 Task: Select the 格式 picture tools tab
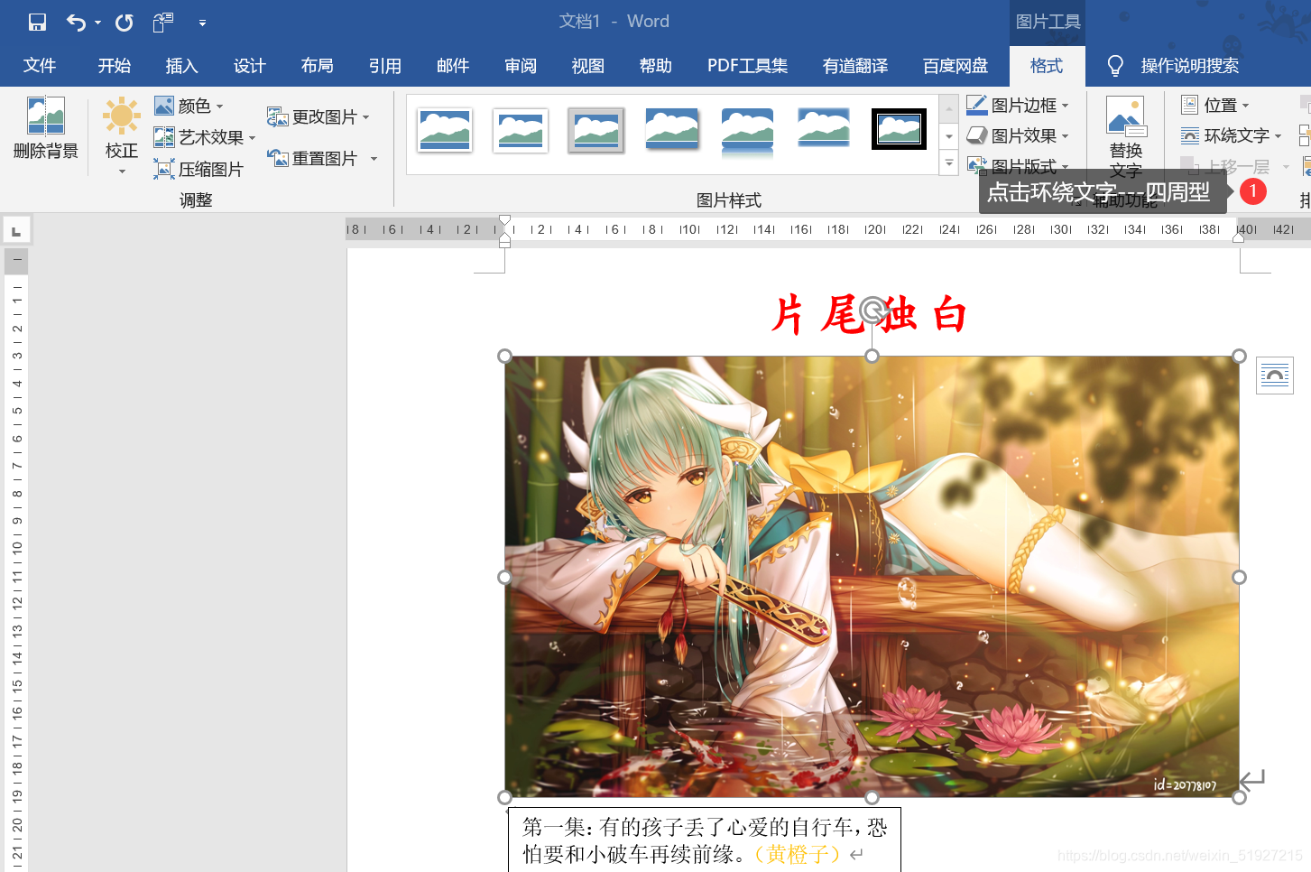click(x=1047, y=66)
